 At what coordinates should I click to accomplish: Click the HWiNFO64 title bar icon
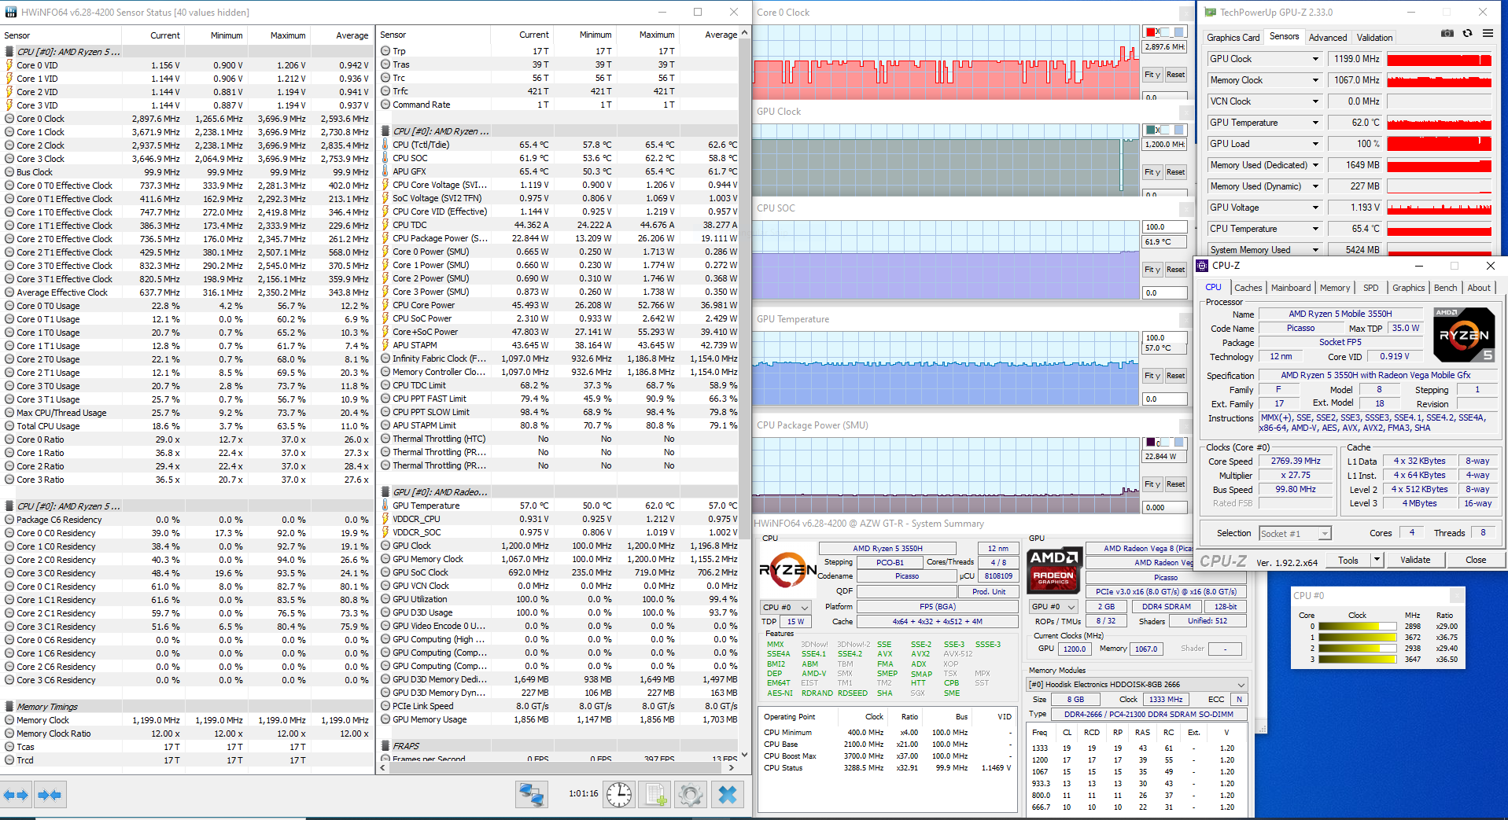(x=10, y=12)
